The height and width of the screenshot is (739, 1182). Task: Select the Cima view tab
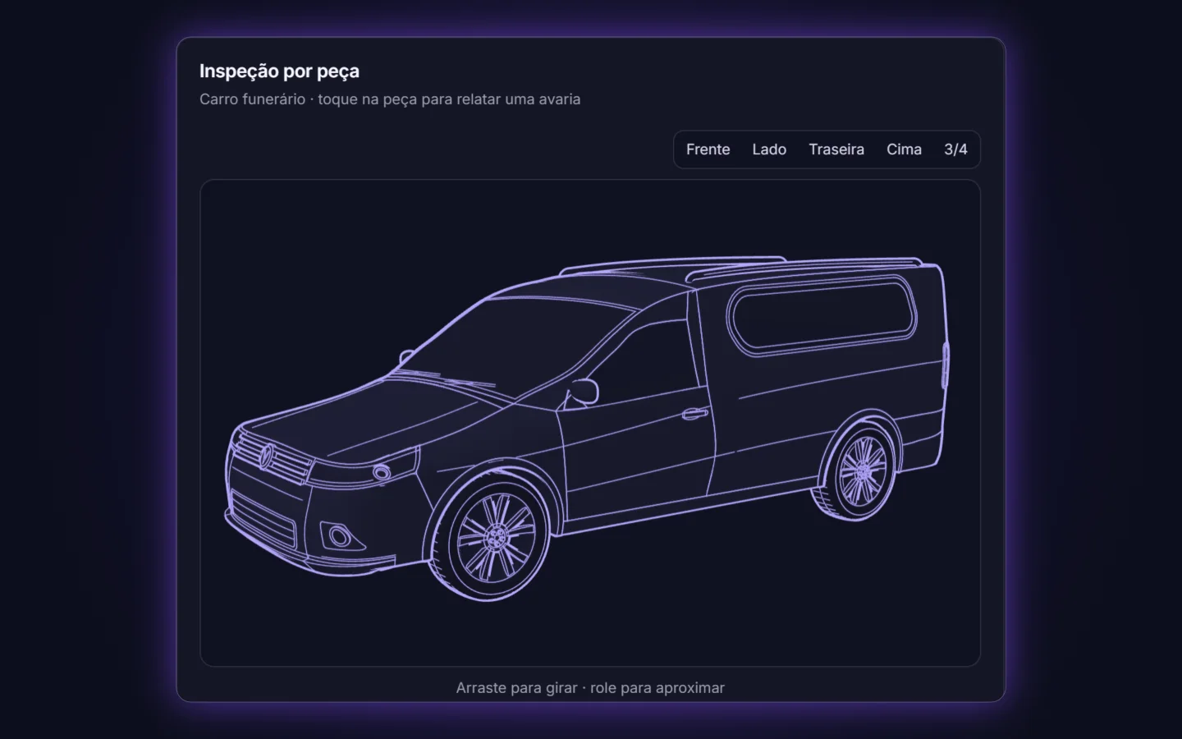tap(904, 149)
